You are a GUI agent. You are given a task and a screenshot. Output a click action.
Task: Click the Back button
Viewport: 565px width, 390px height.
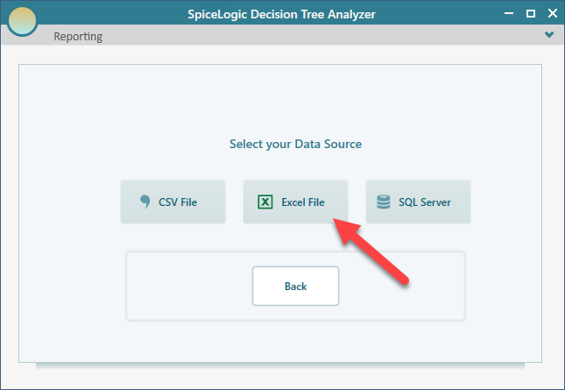[x=295, y=287]
